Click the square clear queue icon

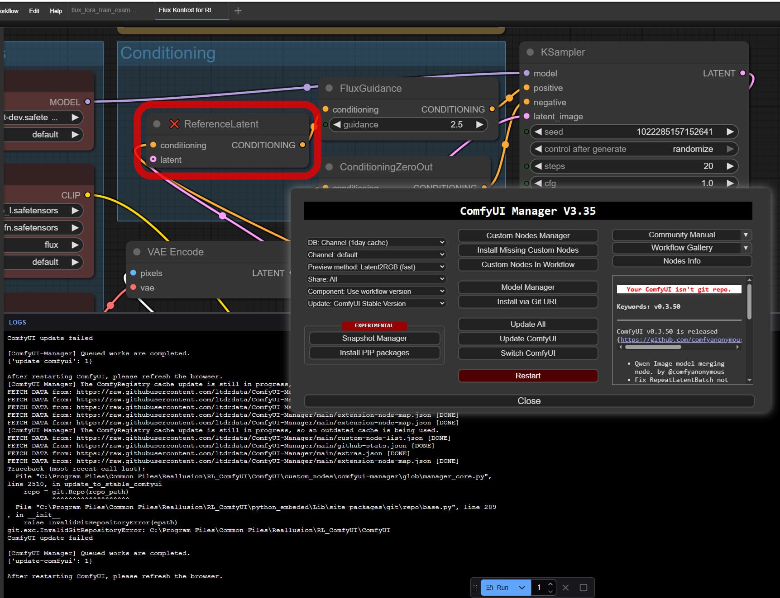tap(584, 588)
